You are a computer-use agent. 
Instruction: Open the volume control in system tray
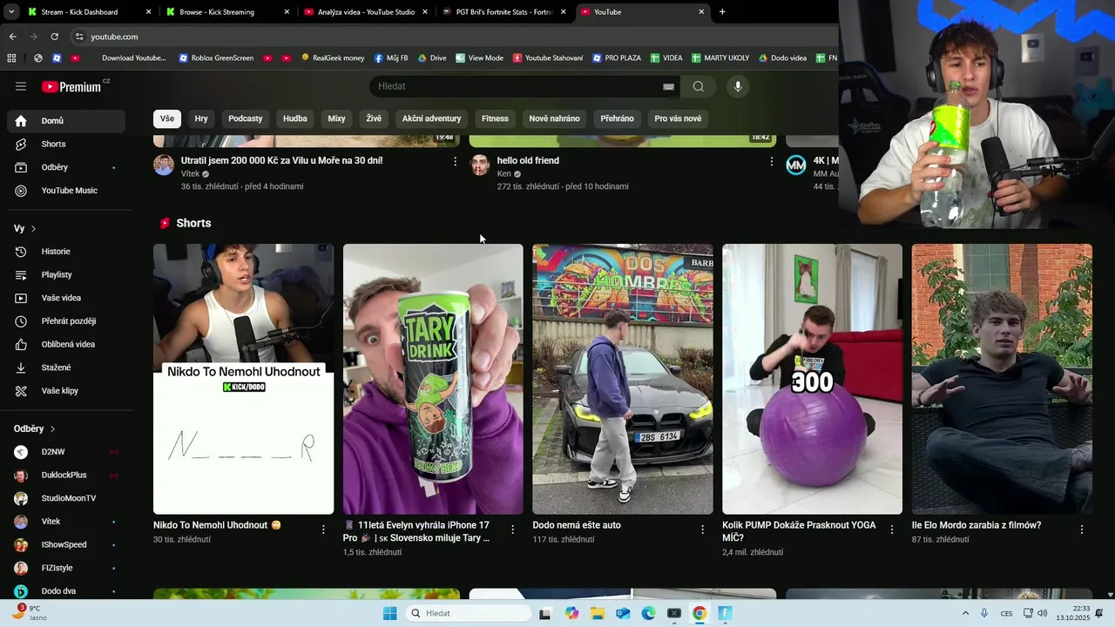(x=1042, y=613)
